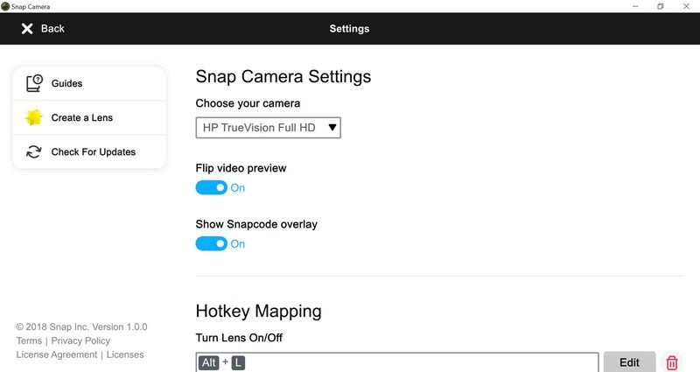
Task: Open HP TrueVision Full HD camera dropdown
Action: [268, 128]
